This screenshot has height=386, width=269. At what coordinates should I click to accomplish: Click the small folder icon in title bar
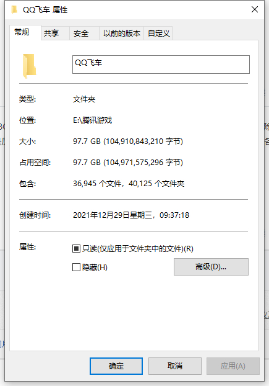click(14, 10)
